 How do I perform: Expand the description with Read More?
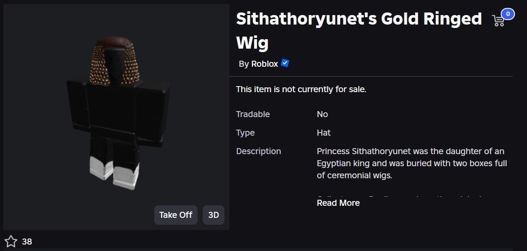point(338,203)
